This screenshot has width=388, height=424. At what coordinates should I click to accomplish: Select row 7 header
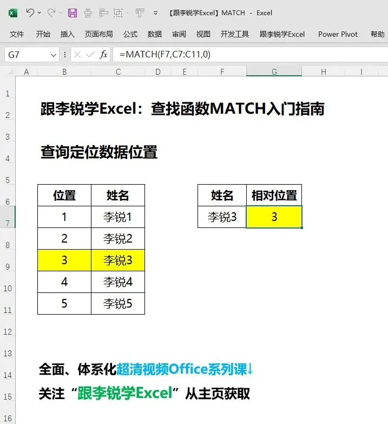[x=8, y=217]
